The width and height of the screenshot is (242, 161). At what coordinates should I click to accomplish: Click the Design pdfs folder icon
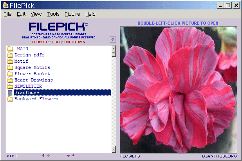click(x=10, y=55)
